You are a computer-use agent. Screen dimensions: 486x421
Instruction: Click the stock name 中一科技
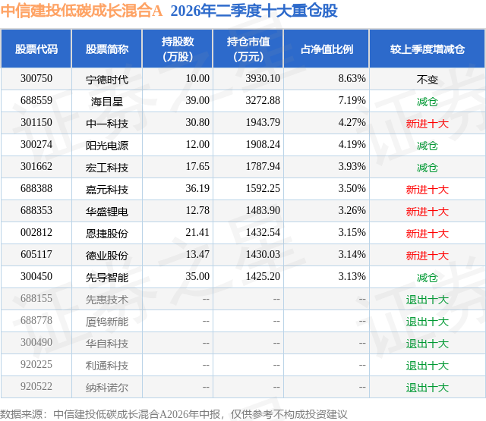[107, 124]
